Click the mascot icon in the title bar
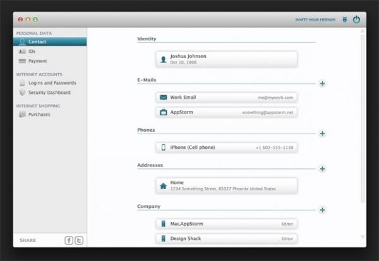The width and height of the screenshot is (379, 261). 345,20
